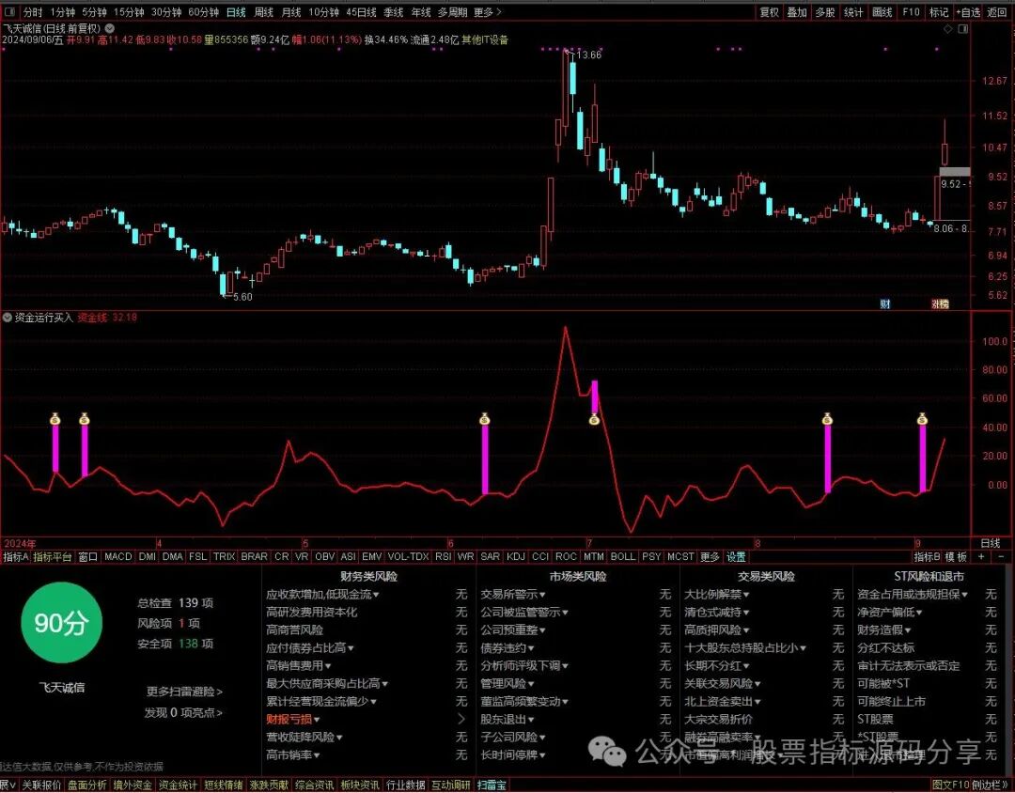This screenshot has height=793, width=1015.
Task: Expand 高质押风险 risk item
Action: click(716, 630)
